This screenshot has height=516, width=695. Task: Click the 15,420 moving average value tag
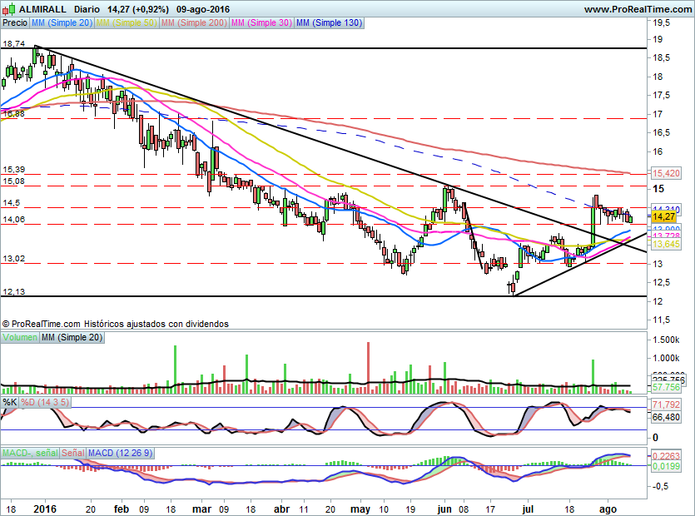click(x=666, y=173)
